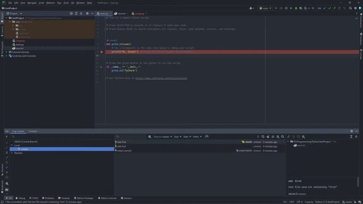The height and width of the screenshot is (204, 363).
Task: Toggle breakpoint on the print line
Action: pos(102,52)
